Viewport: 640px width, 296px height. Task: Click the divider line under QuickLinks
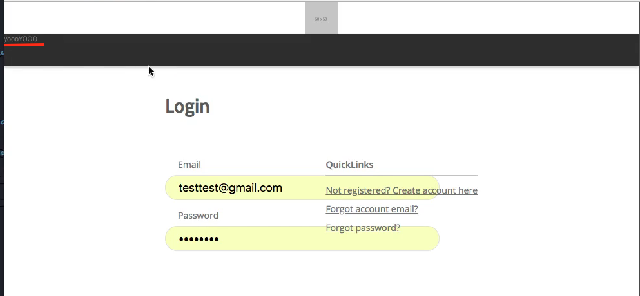click(402, 175)
